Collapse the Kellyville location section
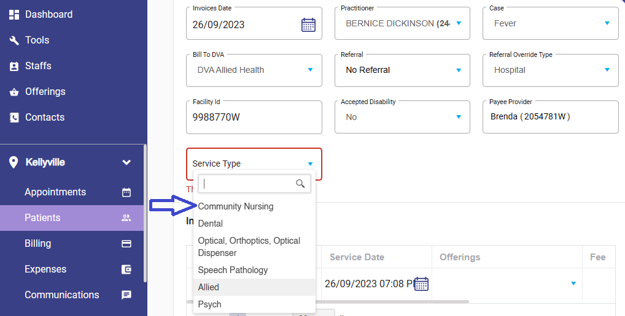 pyautogui.click(x=126, y=162)
